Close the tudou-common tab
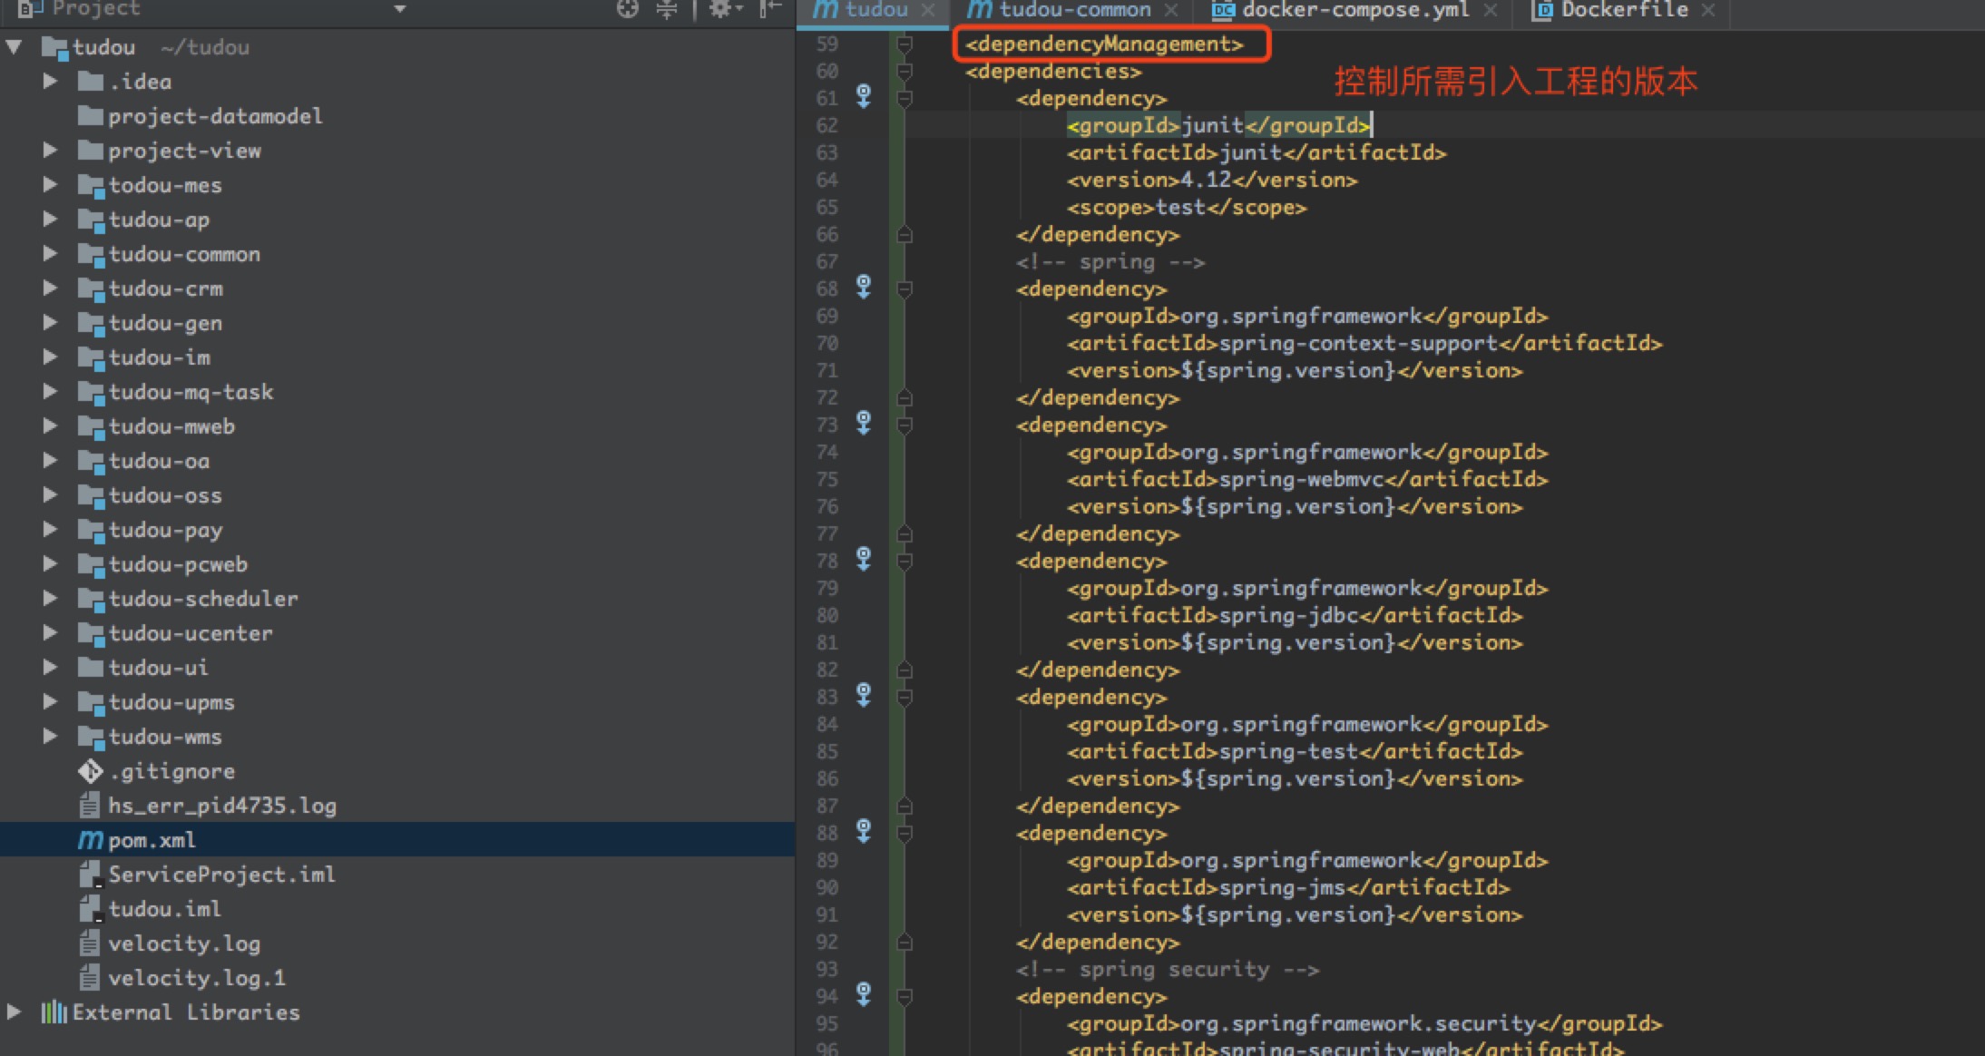Viewport: 1985px width, 1056px height. pos(1171,10)
